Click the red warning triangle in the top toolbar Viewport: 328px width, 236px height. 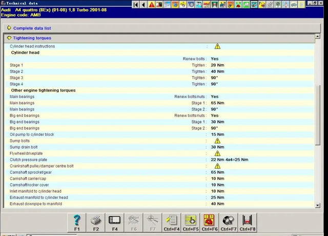click(152, 5)
